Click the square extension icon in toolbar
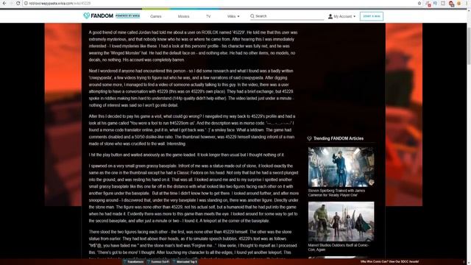This screenshot has width=471, height=265. tap(443, 3)
